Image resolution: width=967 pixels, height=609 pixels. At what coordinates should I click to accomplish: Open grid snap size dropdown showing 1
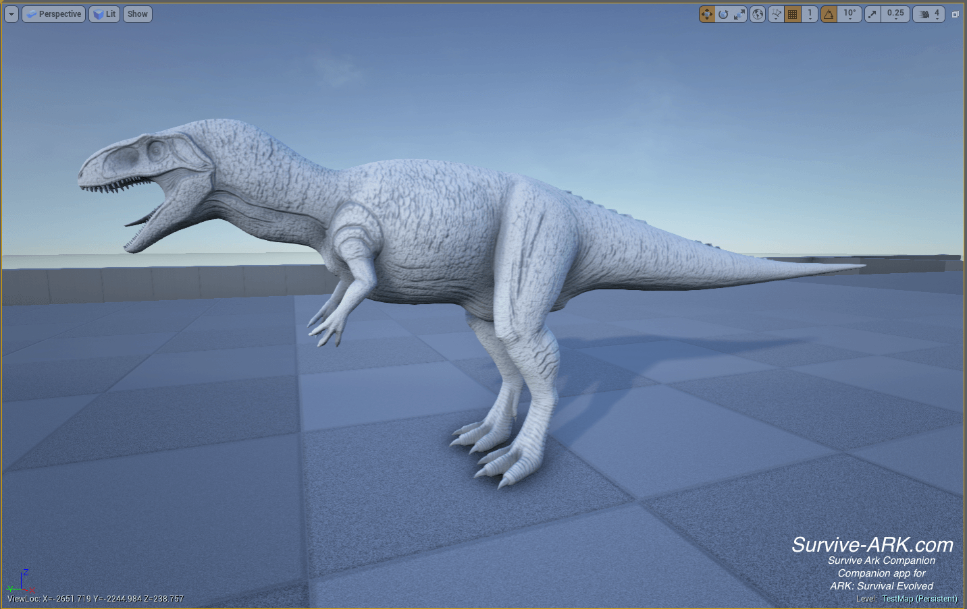[810, 14]
